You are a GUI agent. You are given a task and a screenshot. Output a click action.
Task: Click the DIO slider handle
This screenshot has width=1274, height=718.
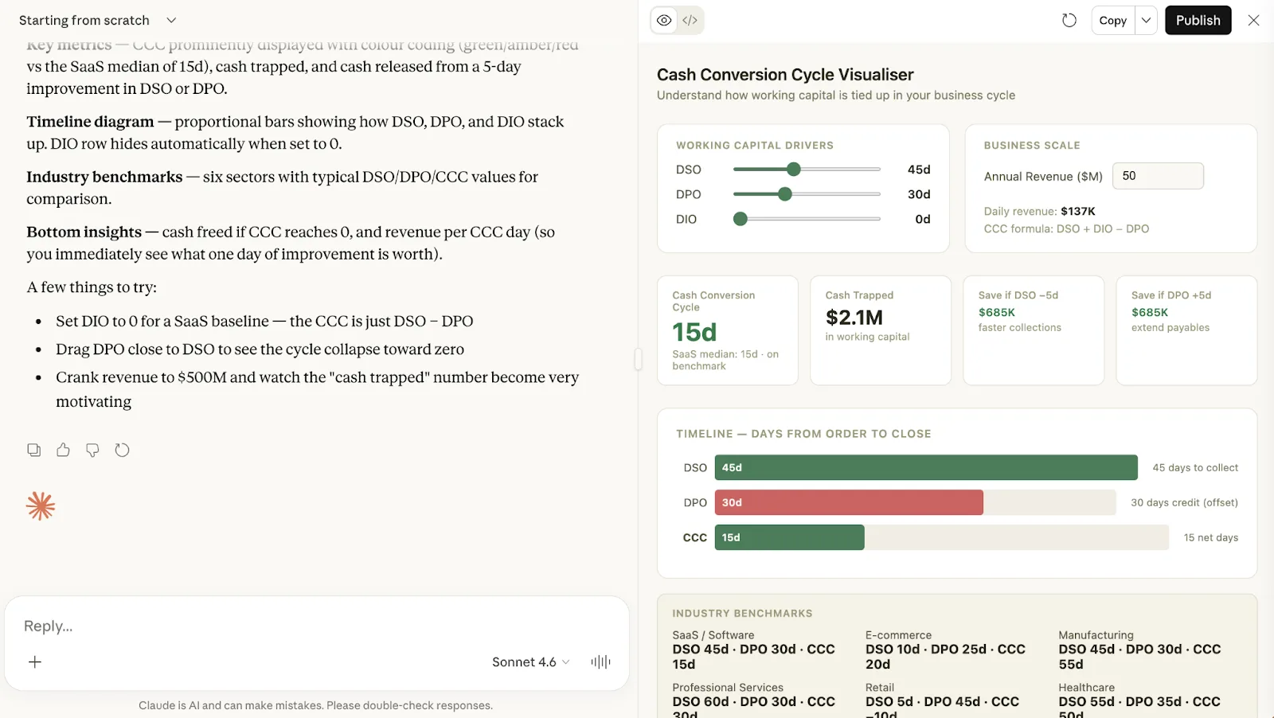click(x=741, y=218)
